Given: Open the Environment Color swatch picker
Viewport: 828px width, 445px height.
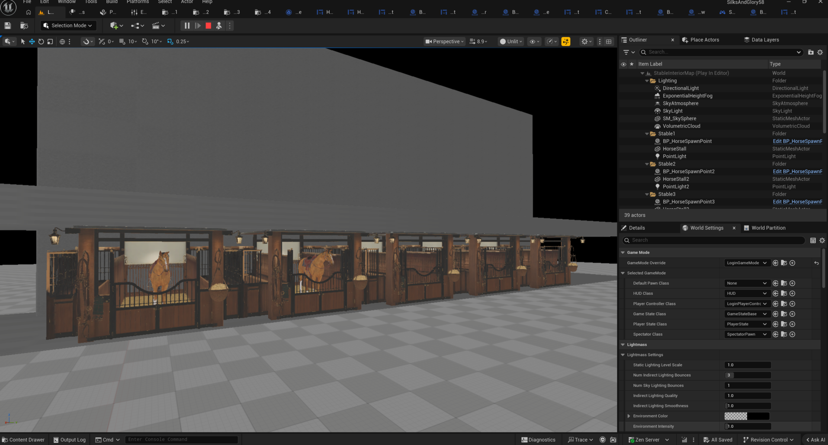Looking at the screenshot, I should (x=747, y=416).
